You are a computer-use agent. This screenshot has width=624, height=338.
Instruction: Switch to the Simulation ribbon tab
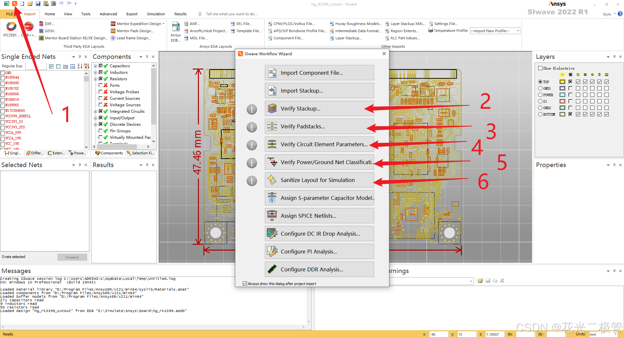[156, 14]
